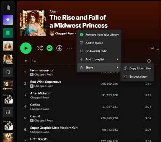The height and width of the screenshot is (142, 161).
Task: Click the artist radio broadcast icon
Action: (81, 51)
